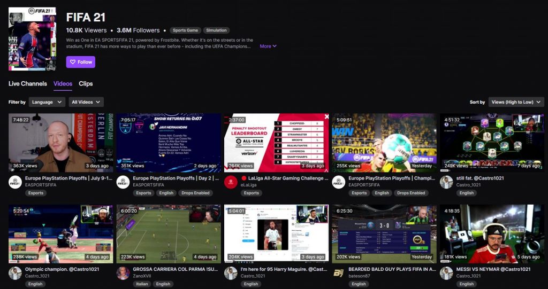
Task: Open the bateson87 channel avatar
Action: click(339, 274)
